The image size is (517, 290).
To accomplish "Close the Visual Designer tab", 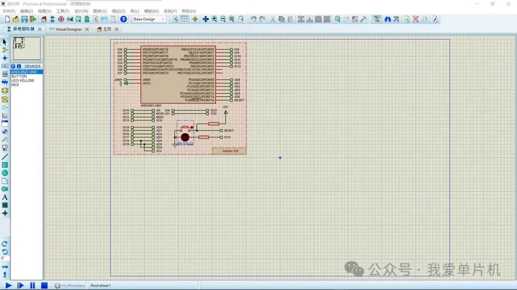I will (87, 29).
